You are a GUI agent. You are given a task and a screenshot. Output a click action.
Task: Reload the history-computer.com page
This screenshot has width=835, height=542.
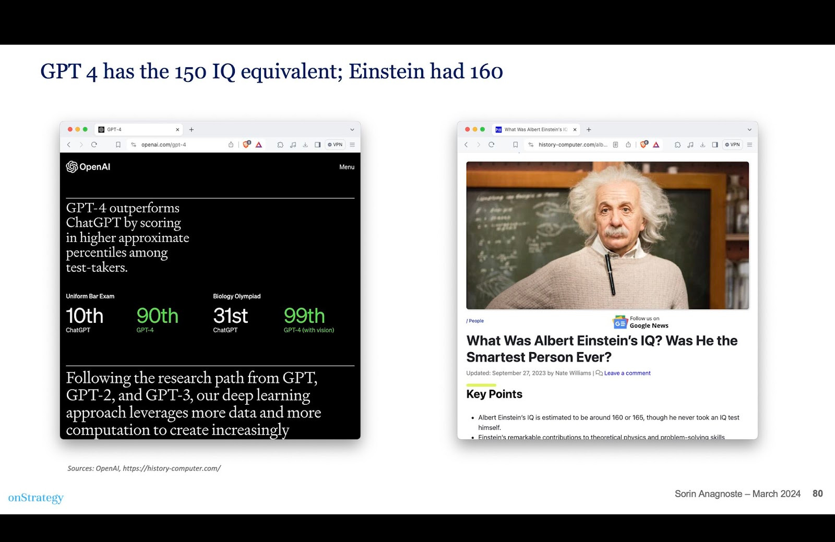pyautogui.click(x=491, y=145)
